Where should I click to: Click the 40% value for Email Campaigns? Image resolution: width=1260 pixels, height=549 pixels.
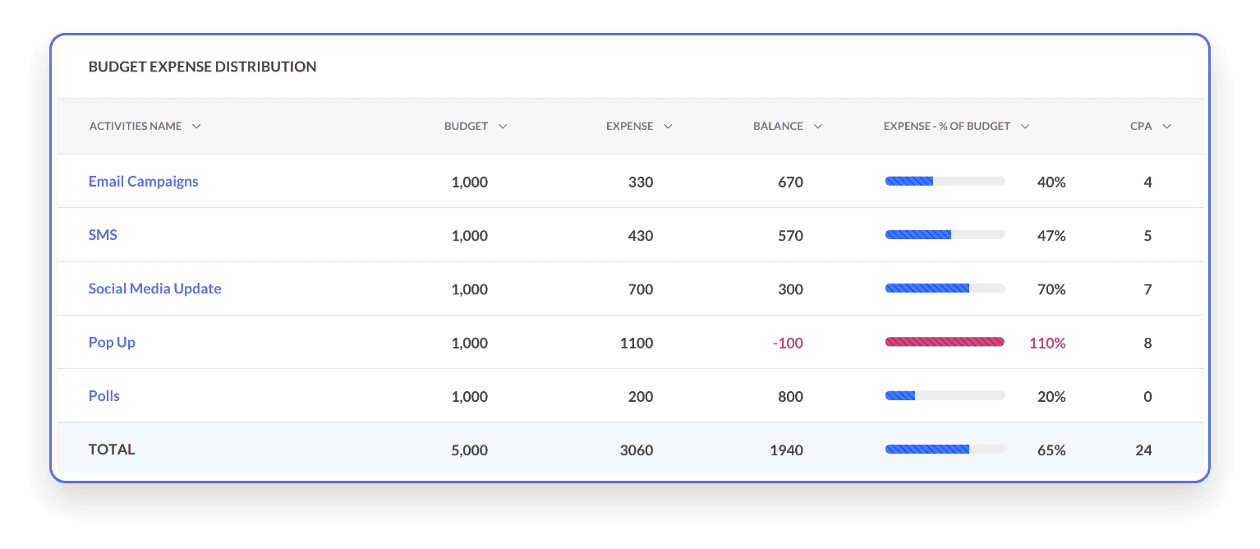1051,182
